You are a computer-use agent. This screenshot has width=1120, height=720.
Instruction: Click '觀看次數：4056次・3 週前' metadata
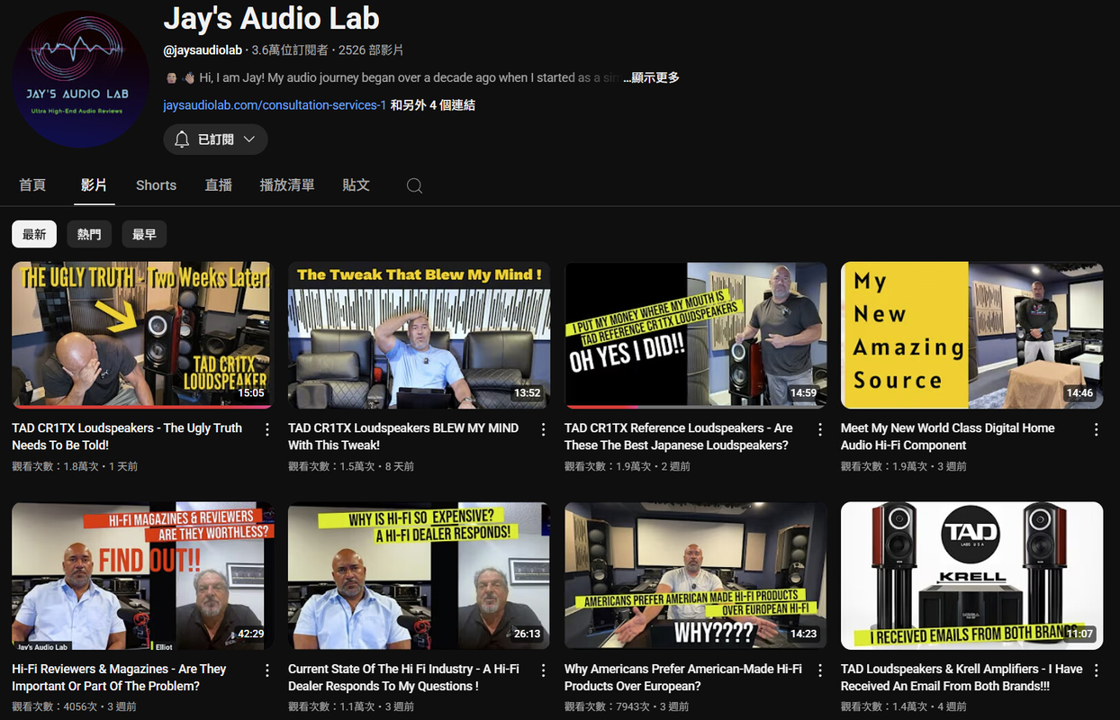74,706
